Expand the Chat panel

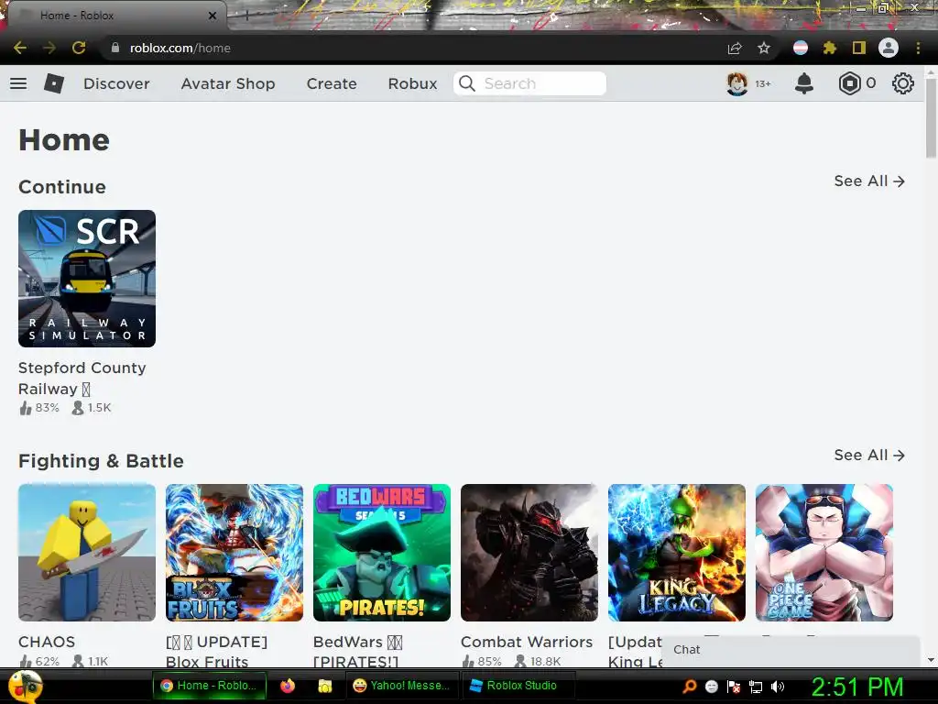tap(791, 651)
